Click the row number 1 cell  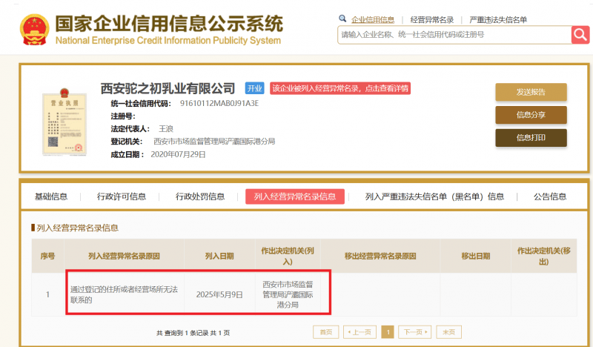pyautogui.click(x=47, y=294)
